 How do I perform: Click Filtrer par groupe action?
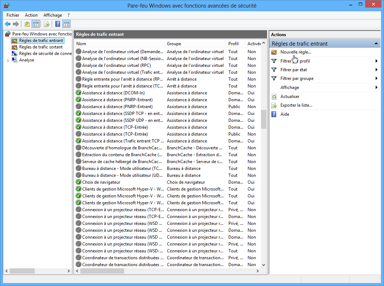[297, 78]
